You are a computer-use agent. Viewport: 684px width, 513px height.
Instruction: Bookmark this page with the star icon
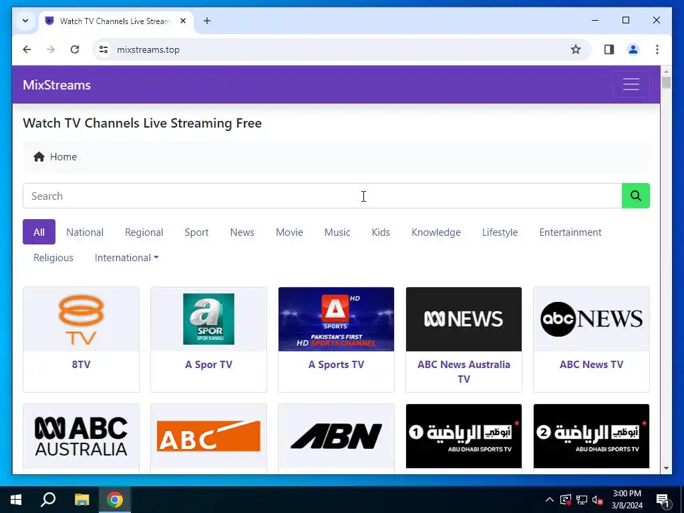tap(575, 49)
